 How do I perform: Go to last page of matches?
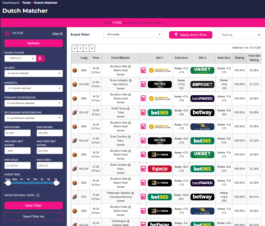click(x=92, y=48)
